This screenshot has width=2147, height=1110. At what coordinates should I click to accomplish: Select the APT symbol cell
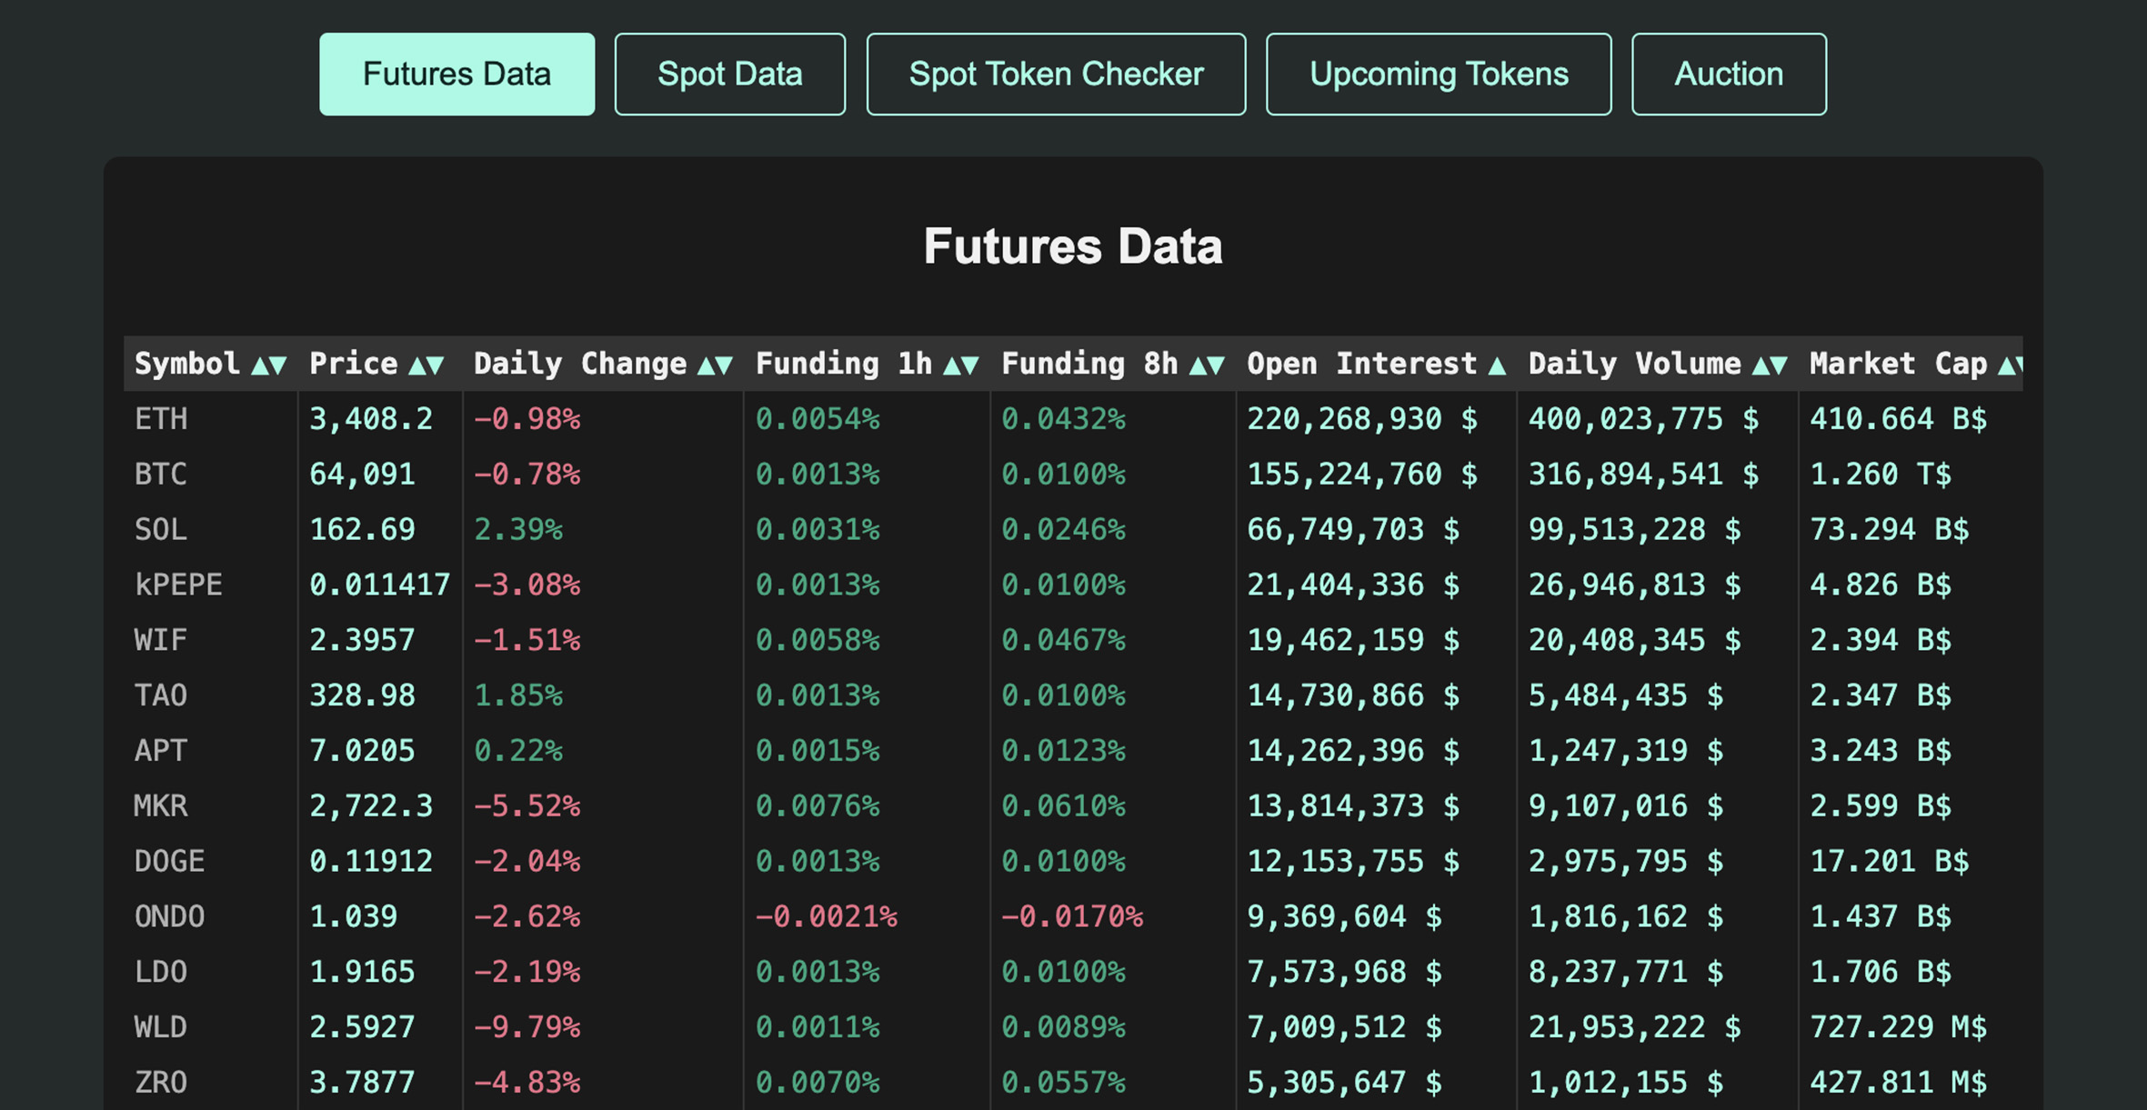coord(161,751)
